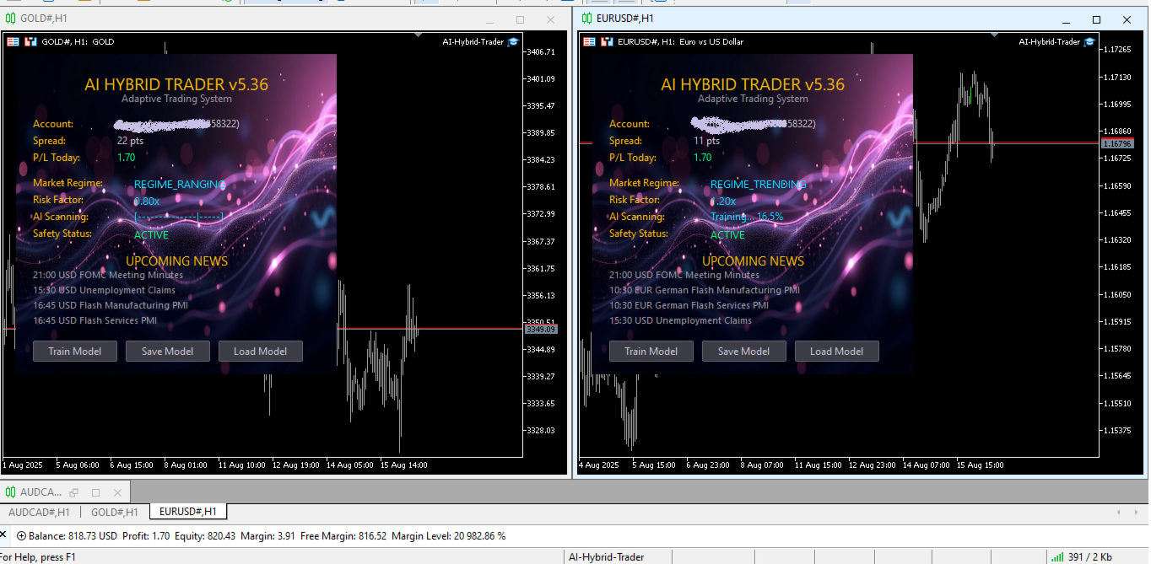Click the candlestick icon in EURUSD#,H1 title bar
The image size is (1151, 564).
586,19
